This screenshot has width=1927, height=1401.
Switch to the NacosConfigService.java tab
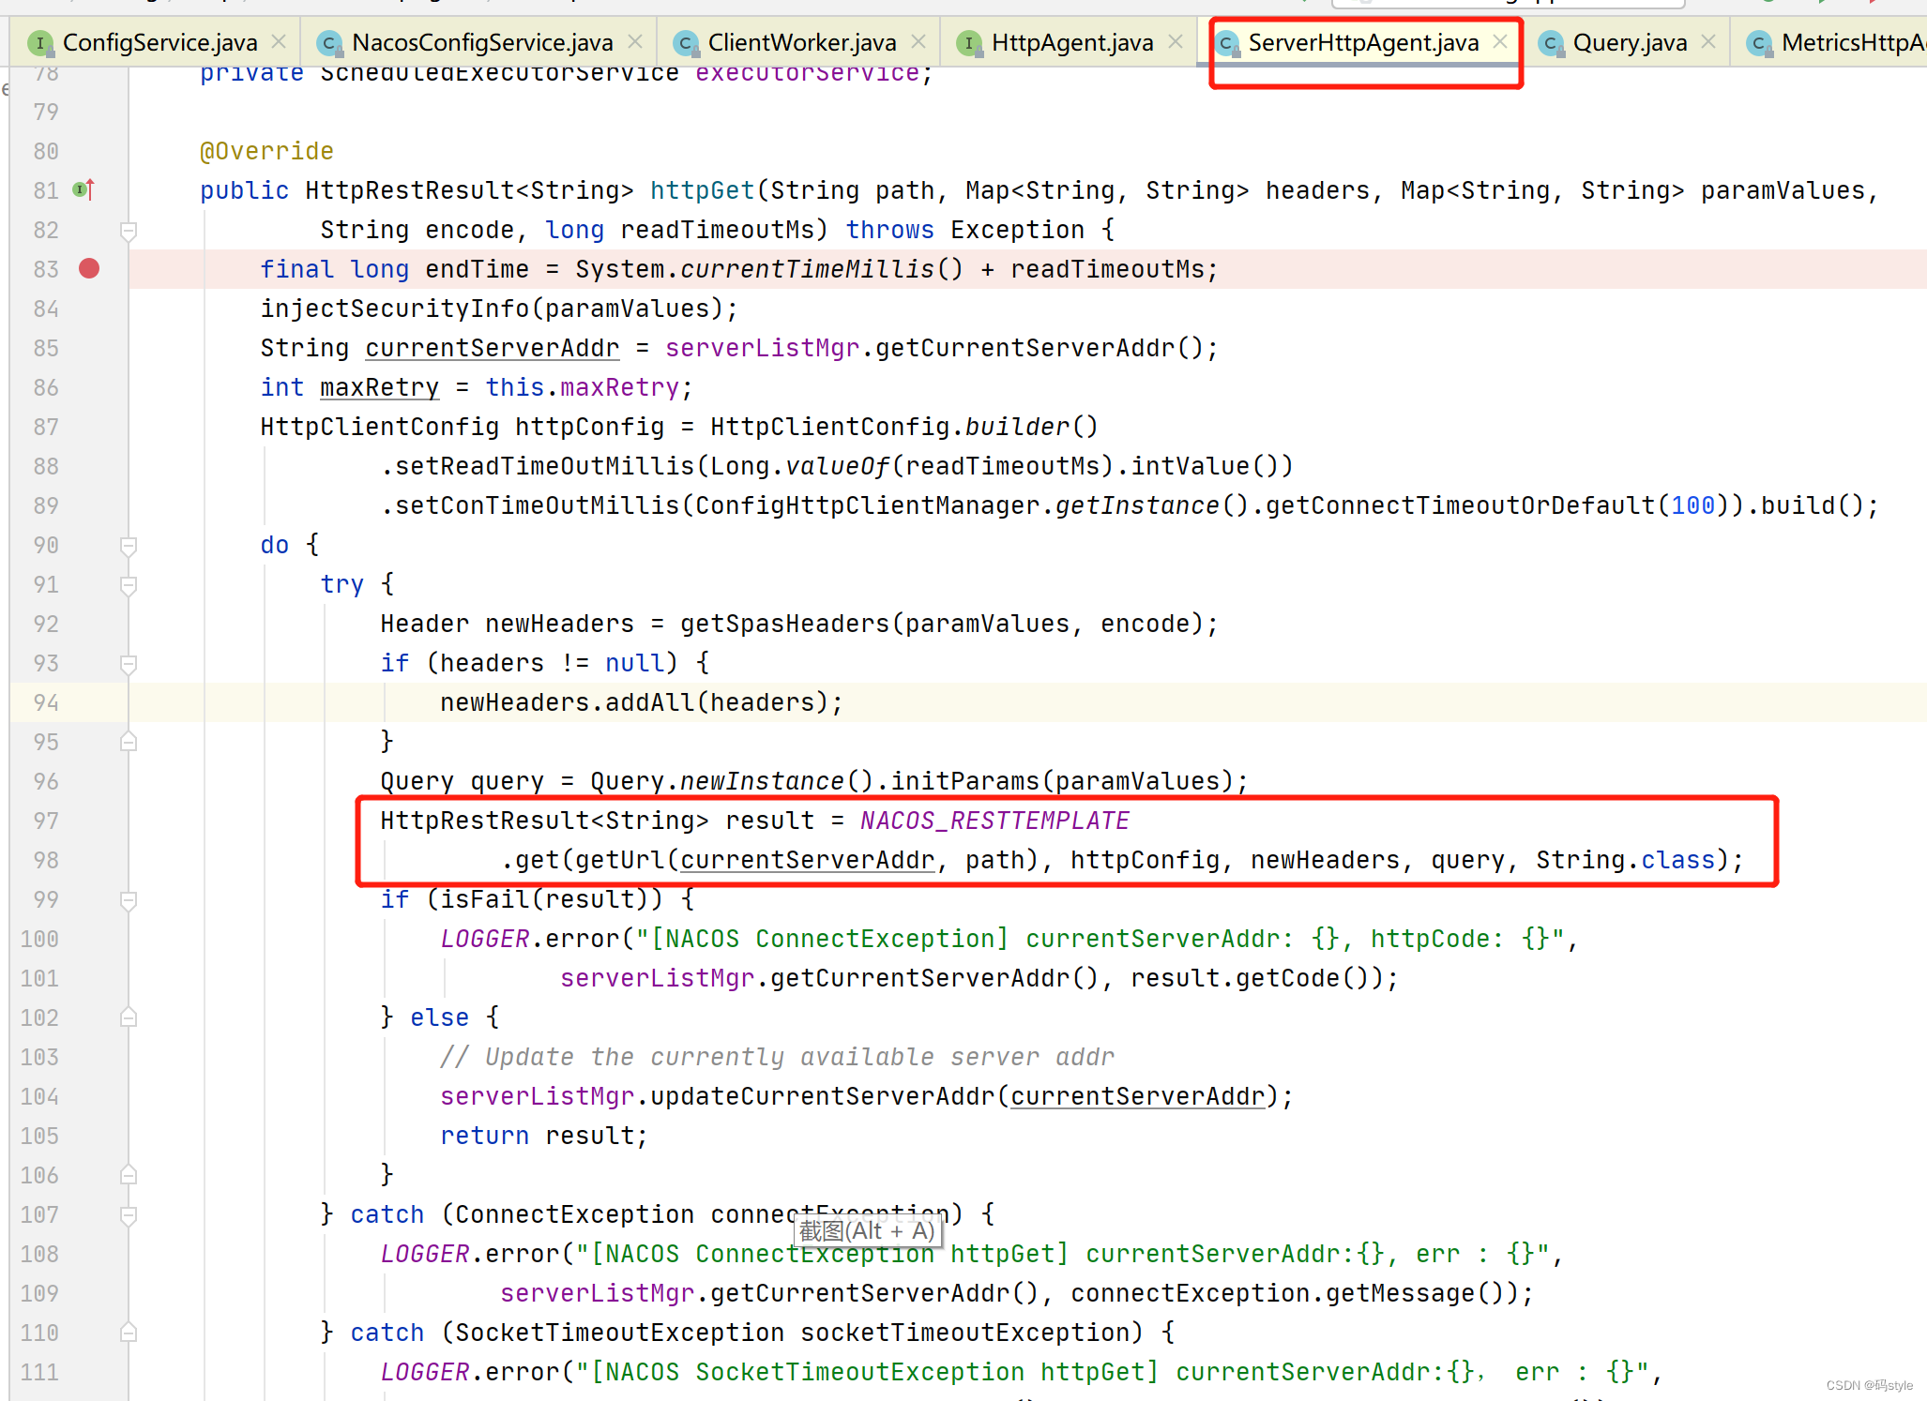coord(482,42)
